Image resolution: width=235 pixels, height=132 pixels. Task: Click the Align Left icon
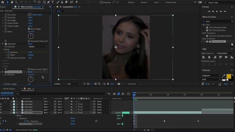coord(203,57)
